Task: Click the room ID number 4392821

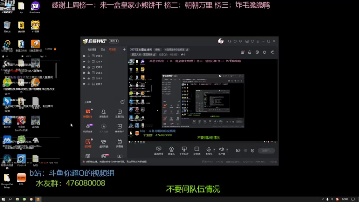Action: (174, 54)
